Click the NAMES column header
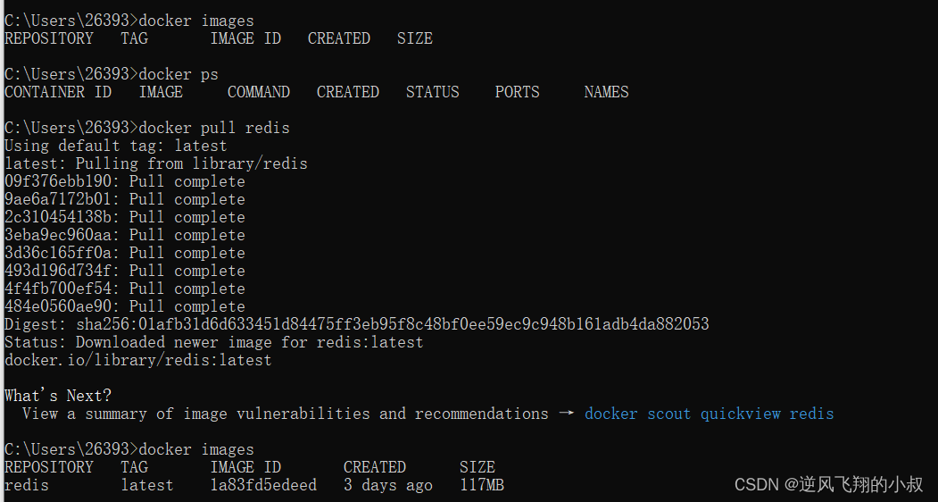The height and width of the screenshot is (502, 938). (x=606, y=92)
